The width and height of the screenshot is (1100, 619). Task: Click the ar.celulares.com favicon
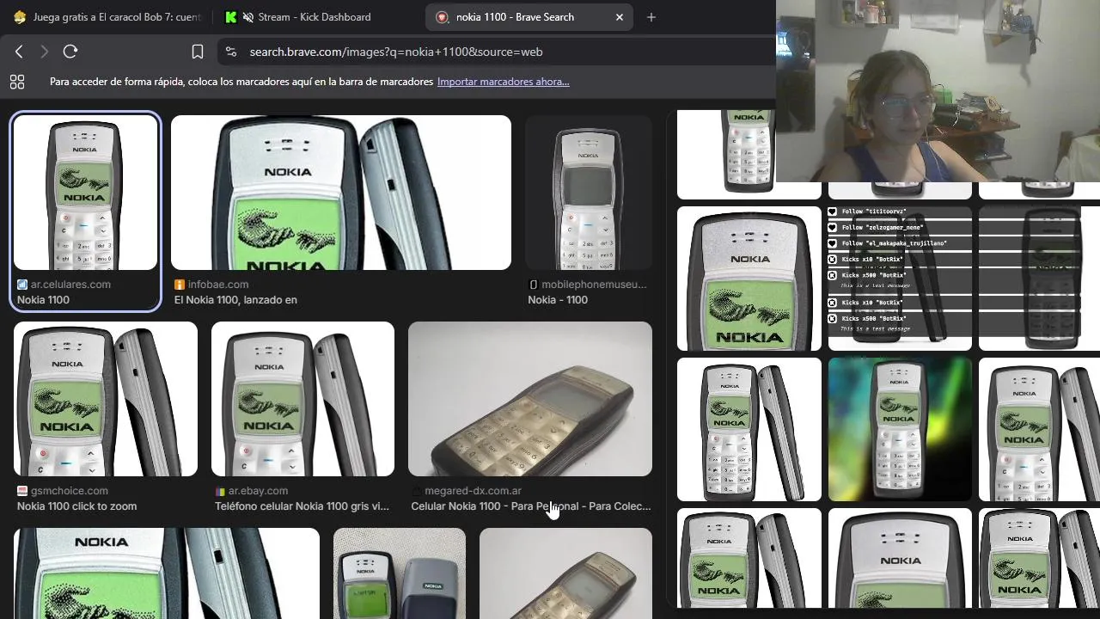(x=22, y=285)
